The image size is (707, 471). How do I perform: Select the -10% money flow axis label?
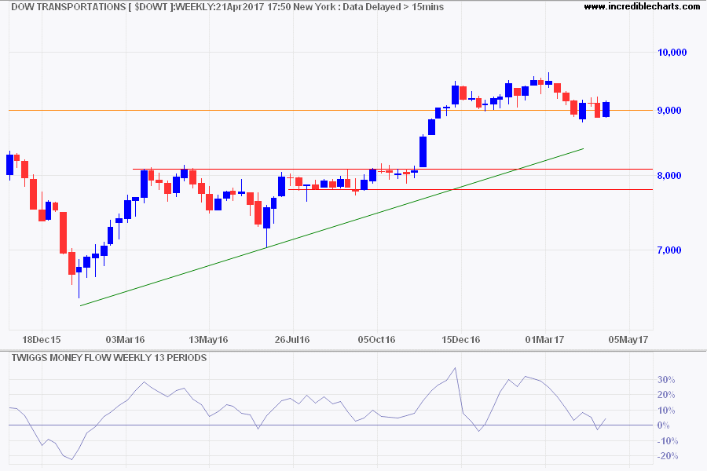tap(666, 441)
